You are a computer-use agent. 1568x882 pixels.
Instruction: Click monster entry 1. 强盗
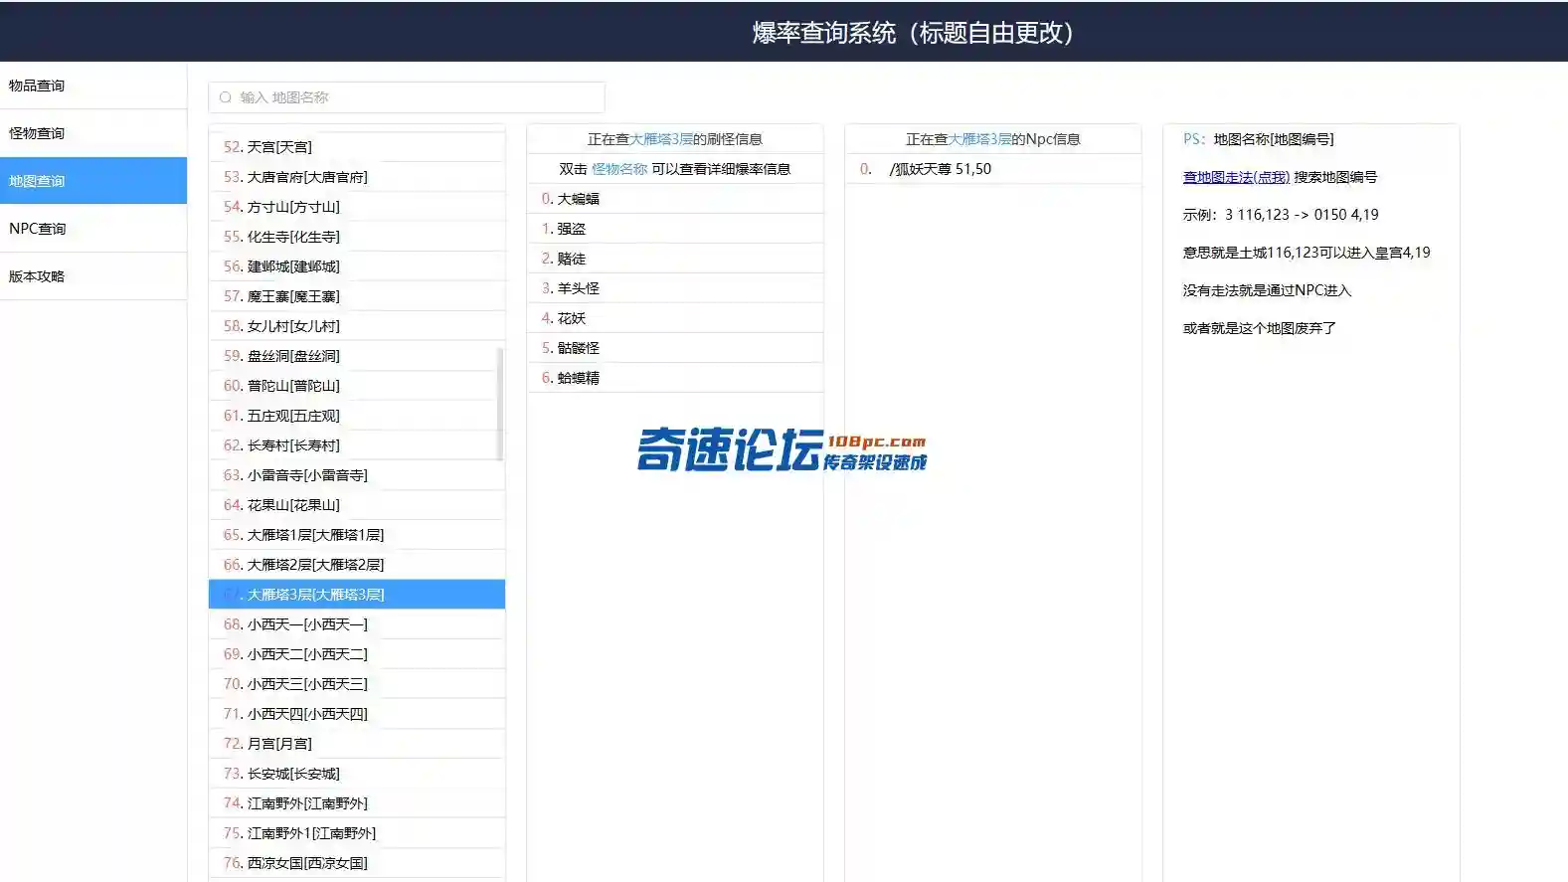675,229
